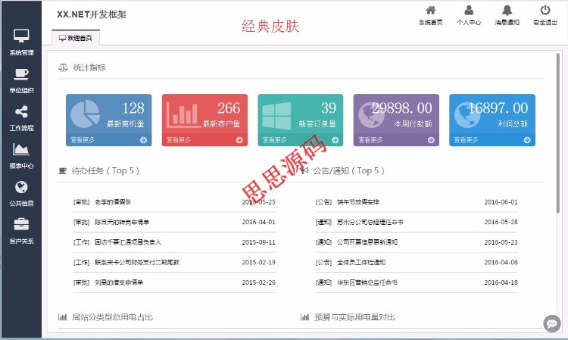This screenshot has height=340, width=568.
Task: Open 个人中心 user icon
Action: point(469,14)
